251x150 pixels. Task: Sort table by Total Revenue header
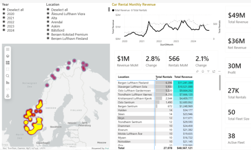(183, 77)
